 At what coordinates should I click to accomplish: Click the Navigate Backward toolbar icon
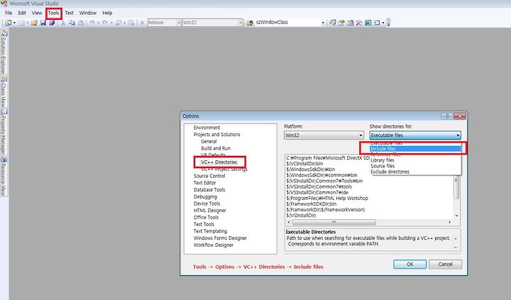pos(119,23)
